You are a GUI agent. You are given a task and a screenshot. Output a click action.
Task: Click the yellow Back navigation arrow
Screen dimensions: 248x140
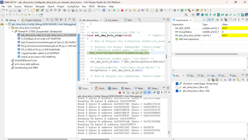[26, 15]
